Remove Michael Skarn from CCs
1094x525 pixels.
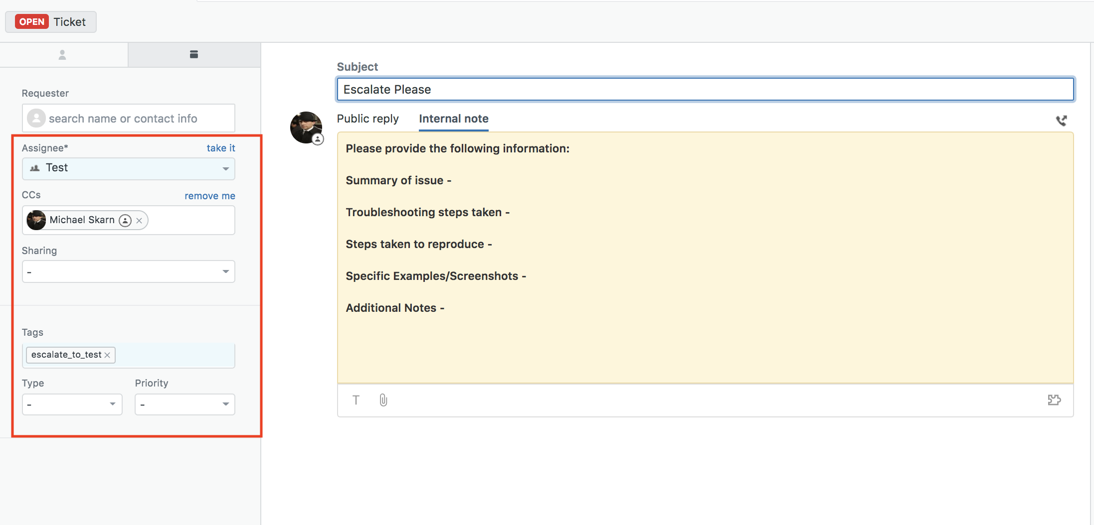139,221
